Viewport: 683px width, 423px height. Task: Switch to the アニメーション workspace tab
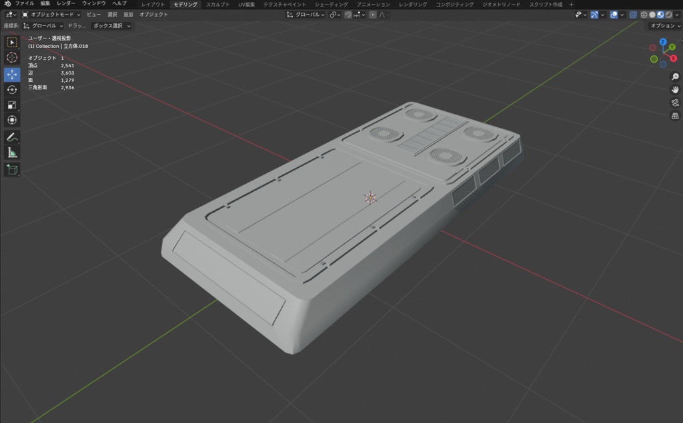tap(374, 5)
